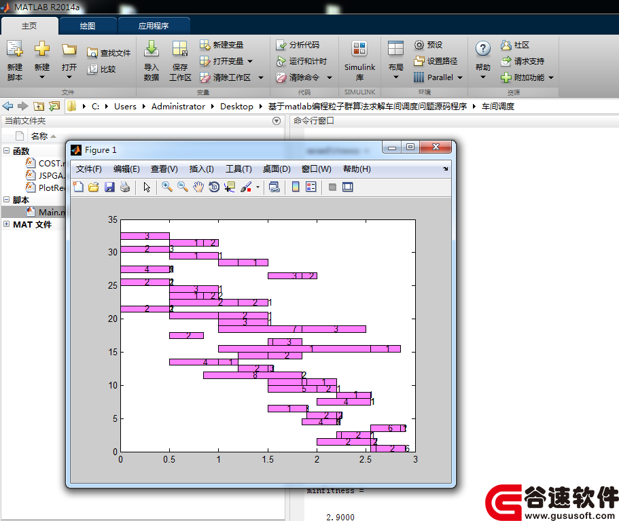Viewport: 619px width, 521px height.
Task: Open 插入(I) menu in Figure 1
Action: click(x=201, y=169)
